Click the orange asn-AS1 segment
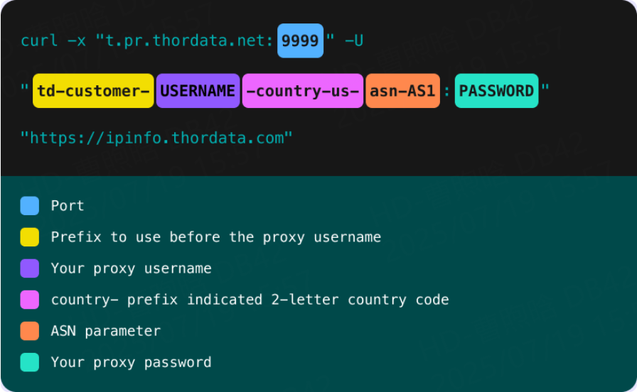This screenshot has height=392, width=637. (x=402, y=91)
